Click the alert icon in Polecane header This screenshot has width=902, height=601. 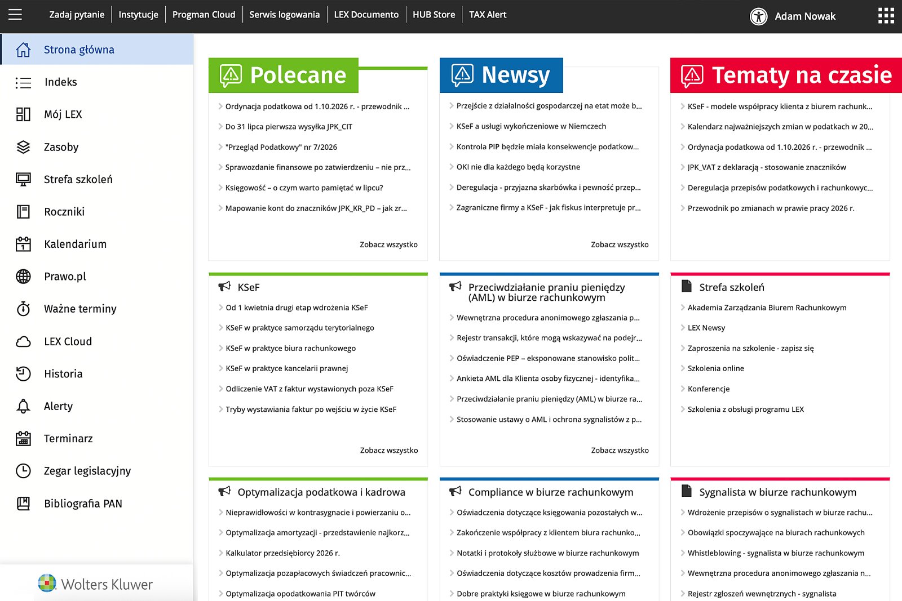point(231,75)
